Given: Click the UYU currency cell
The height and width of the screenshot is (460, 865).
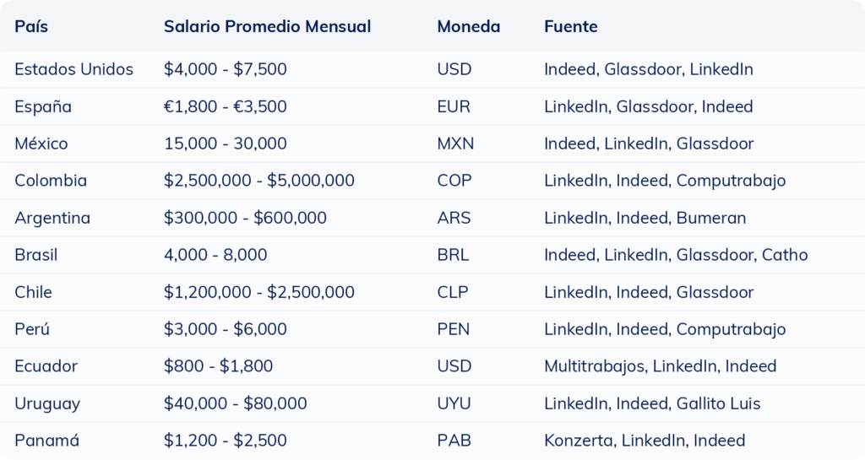Looking at the screenshot, I should [454, 403].
